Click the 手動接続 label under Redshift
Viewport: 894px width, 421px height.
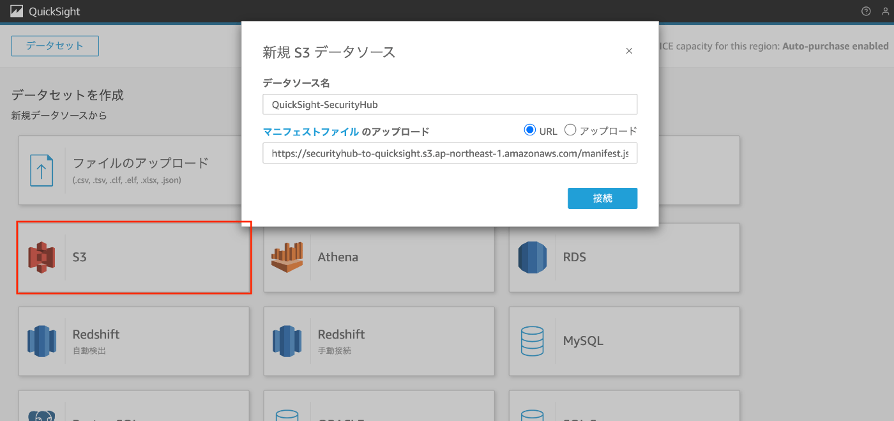335,351
